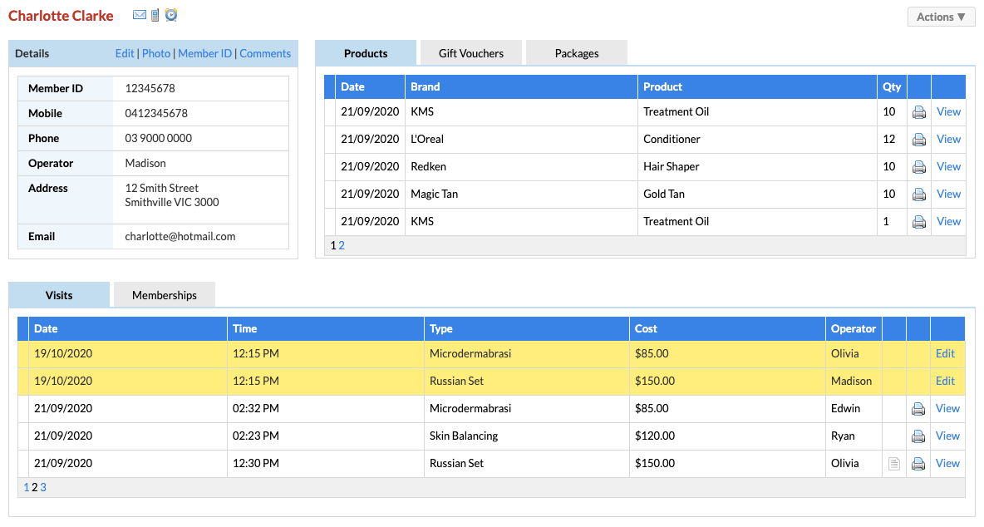Click the email charlotte@hotmail.com value
The height and width of the screenshot is (527, 984).
[x=180, y=237]
